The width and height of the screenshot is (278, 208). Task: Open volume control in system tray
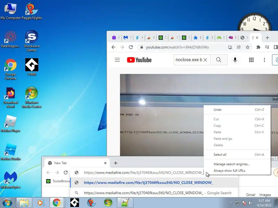[251, 203]
